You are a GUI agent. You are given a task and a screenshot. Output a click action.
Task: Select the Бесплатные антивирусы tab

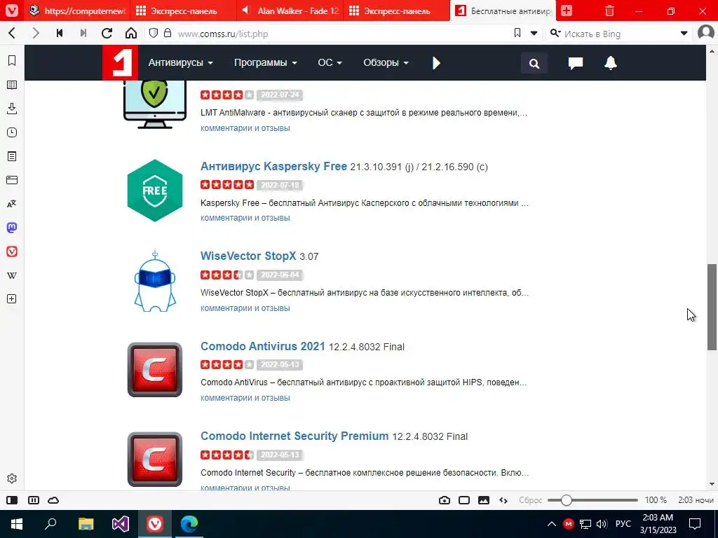click(503, 11)
